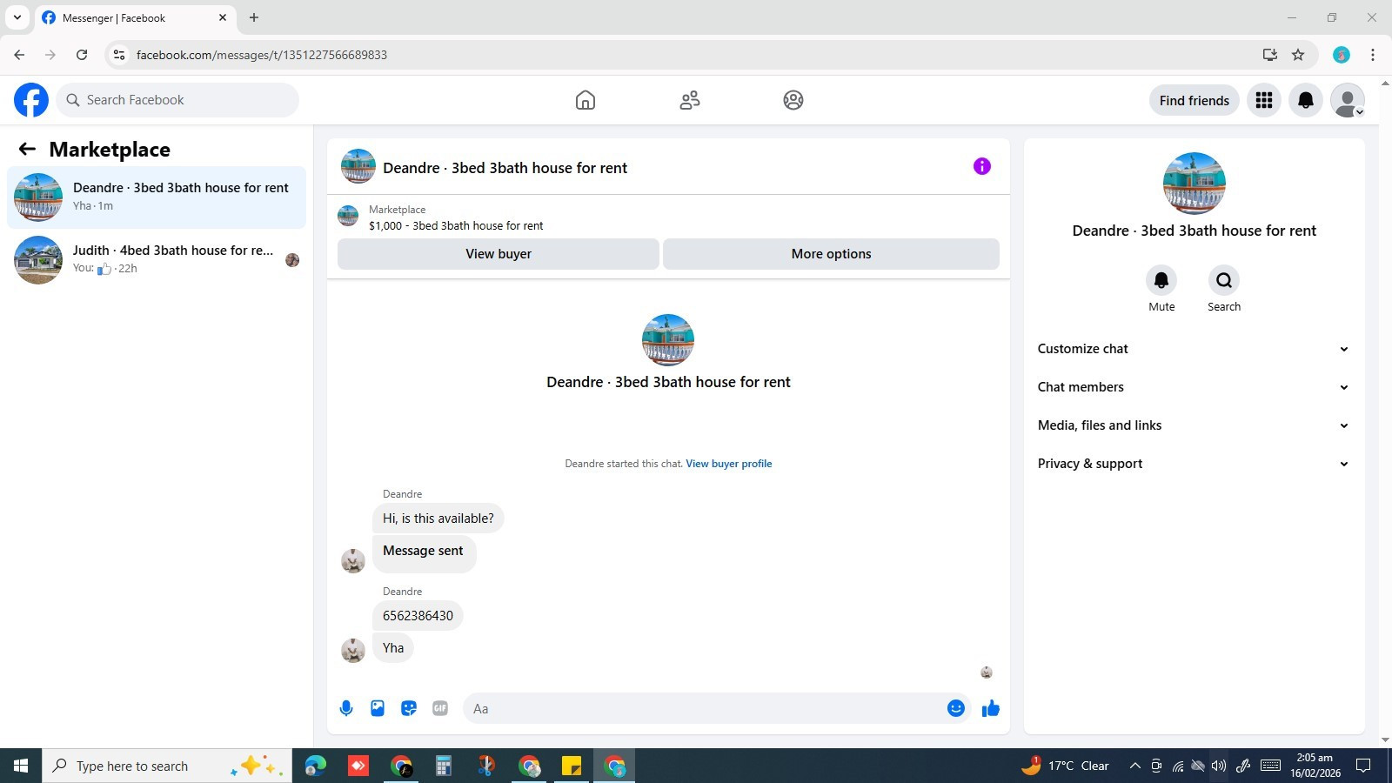Open Microsoft Edge from the taskbar
This screenshot has height=783, width=1392.
click(315, 766)
